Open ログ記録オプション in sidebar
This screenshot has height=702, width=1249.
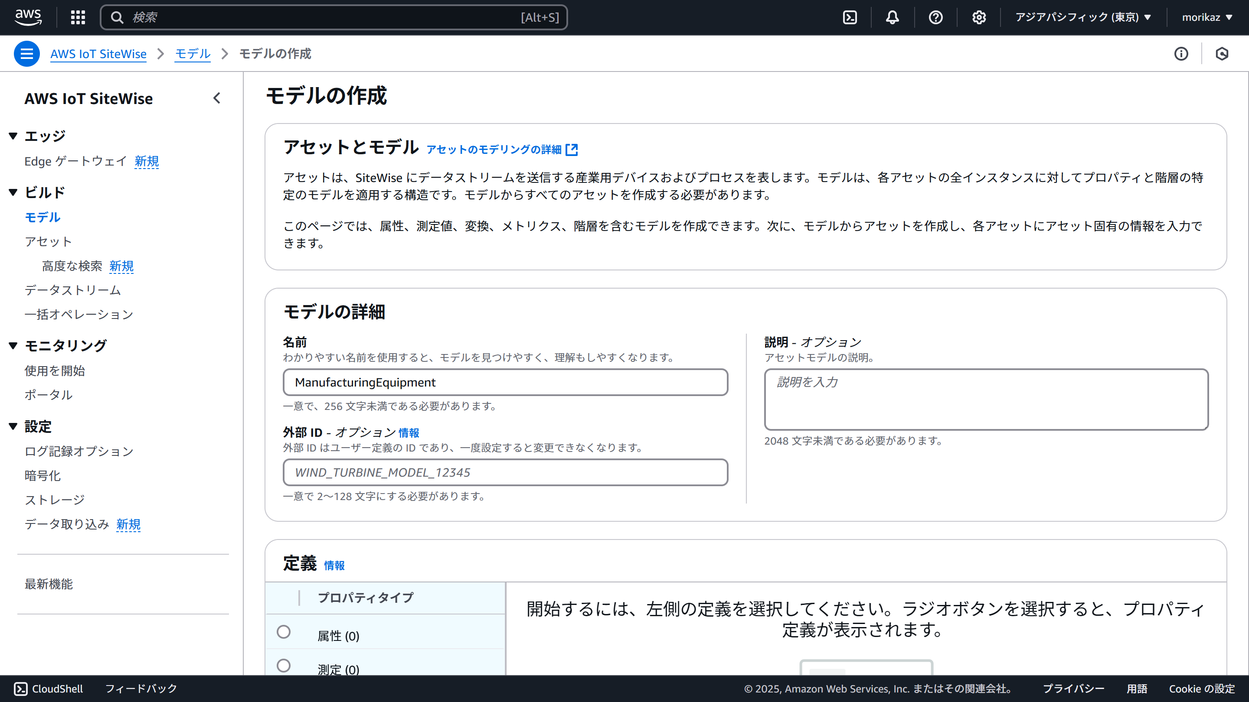[79, 452]
